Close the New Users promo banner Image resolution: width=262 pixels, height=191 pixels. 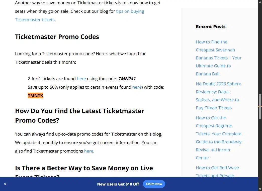5,184
